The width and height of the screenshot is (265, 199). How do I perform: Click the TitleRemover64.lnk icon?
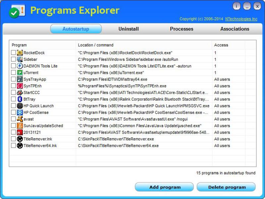[20, 146]
